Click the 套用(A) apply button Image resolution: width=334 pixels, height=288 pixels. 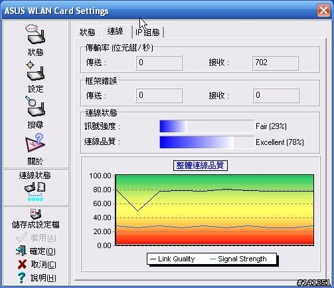(x=37, y=238)
